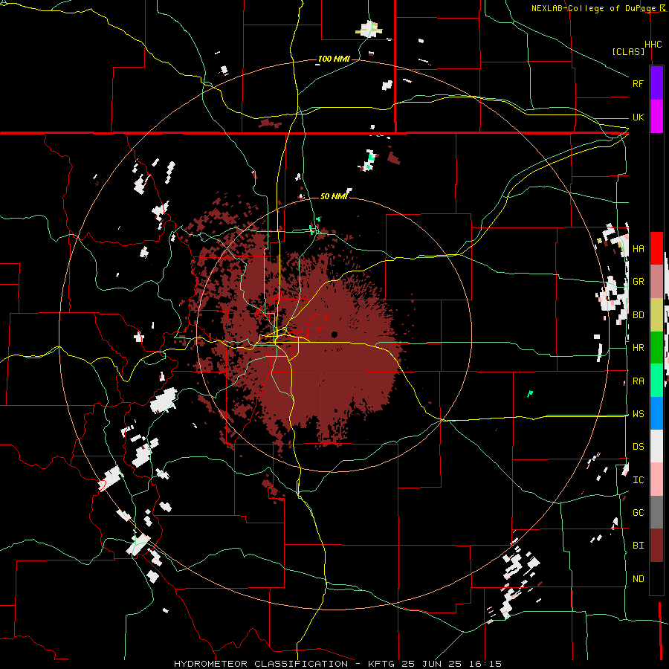669x669 pixels.
Task: Click the '[CLAS]' legend unit label
Action: tap(628, 52)
